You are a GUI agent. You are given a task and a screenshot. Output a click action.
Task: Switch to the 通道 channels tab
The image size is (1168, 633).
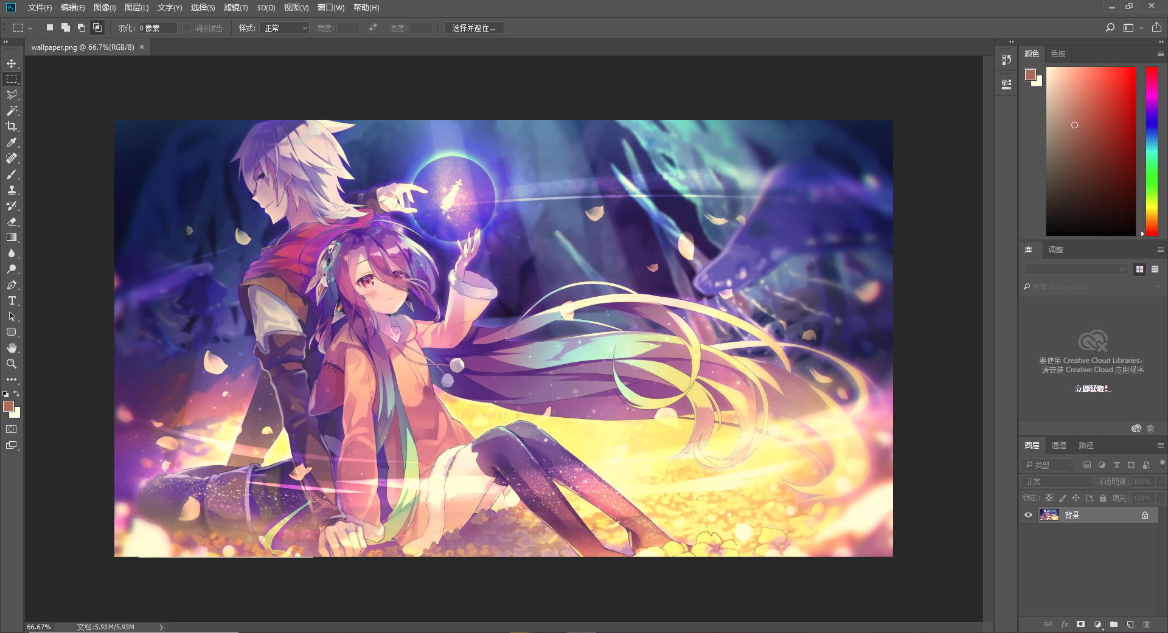point(1058,446)
